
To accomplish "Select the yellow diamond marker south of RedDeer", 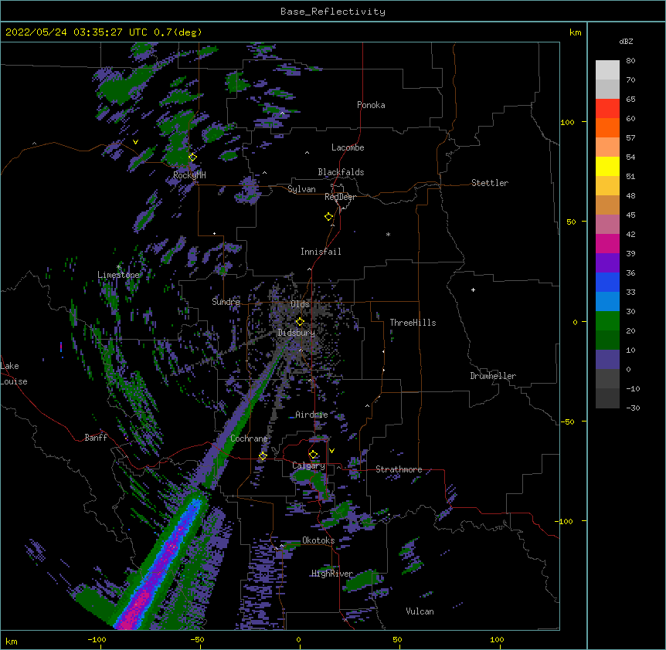I will point(328,217).
